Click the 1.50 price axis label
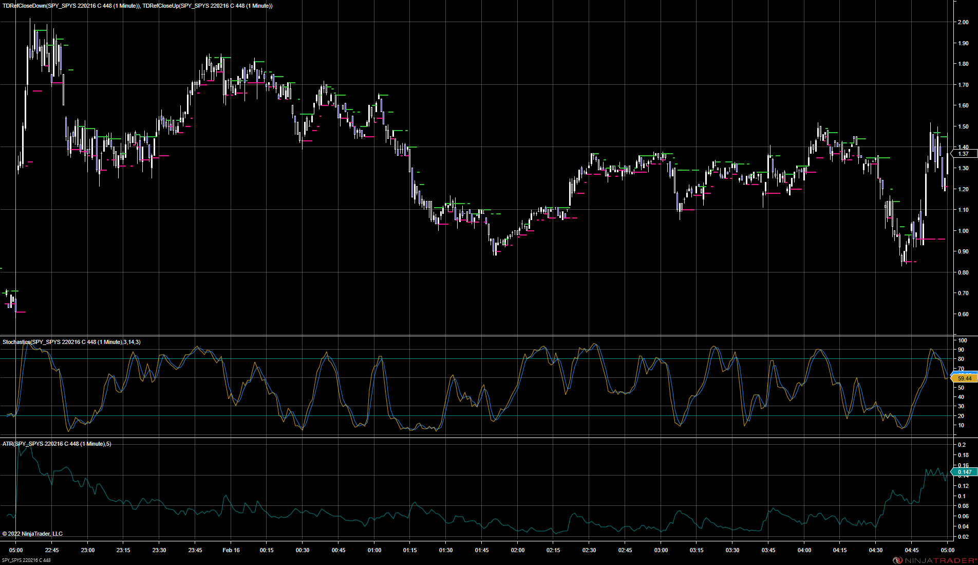 click(x=963, y=126)
